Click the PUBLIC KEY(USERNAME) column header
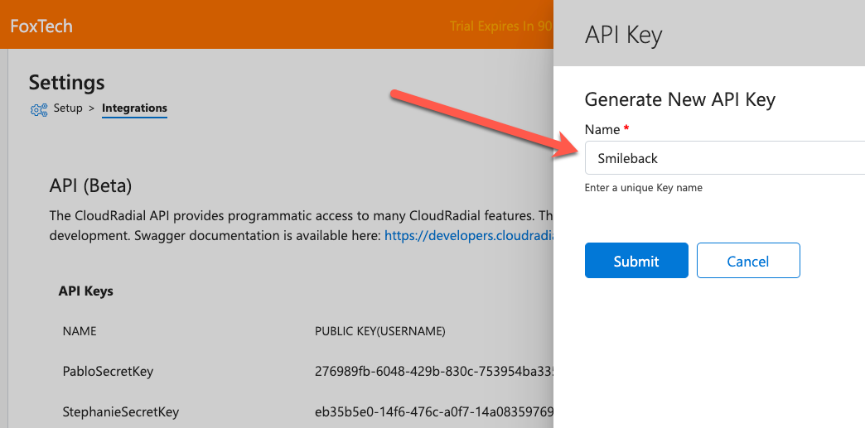The width and height of the screenshot is (865, 428). click(380, 331)
